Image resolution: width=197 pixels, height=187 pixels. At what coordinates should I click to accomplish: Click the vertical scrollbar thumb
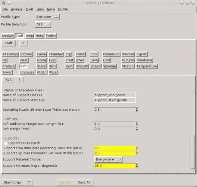[x=193, y=151]
